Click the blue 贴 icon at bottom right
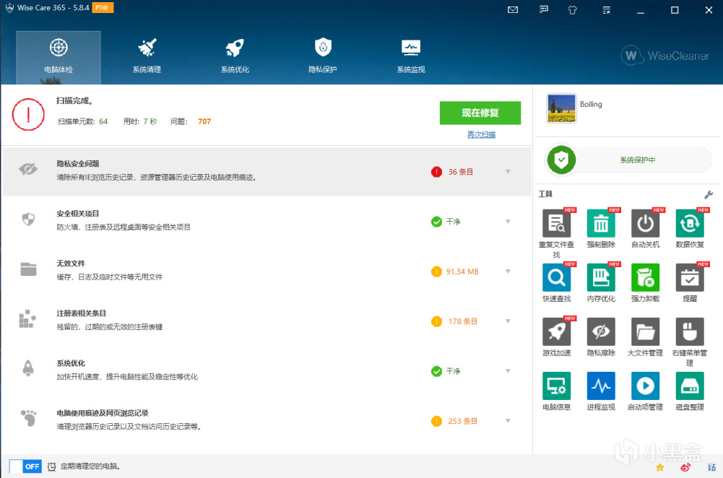 [711, 467]
